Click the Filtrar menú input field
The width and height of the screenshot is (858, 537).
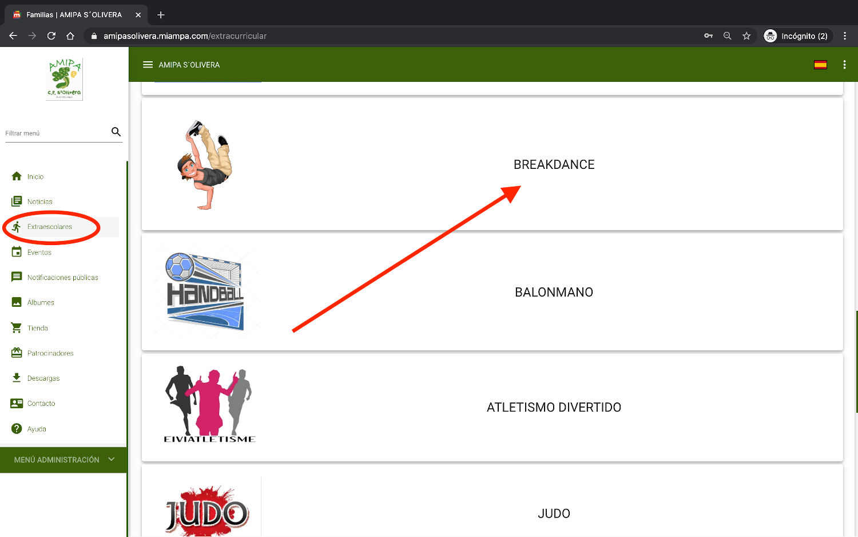point(57,133)
